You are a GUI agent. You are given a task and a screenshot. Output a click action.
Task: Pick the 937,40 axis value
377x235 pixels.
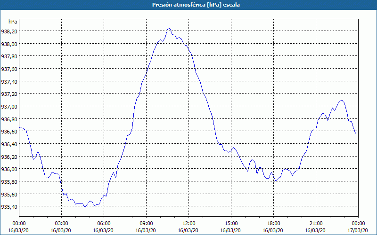point(9,81)
